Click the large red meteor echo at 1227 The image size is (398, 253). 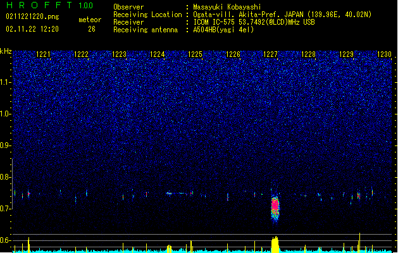pos(275,208)
